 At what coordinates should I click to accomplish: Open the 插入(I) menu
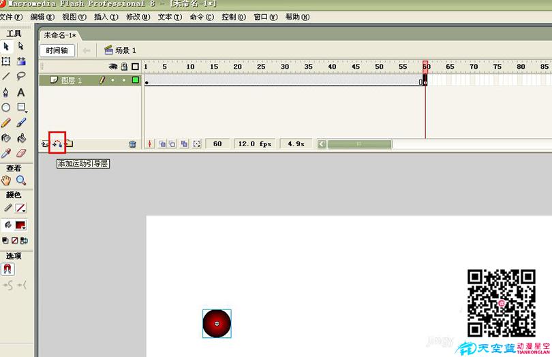(106, 17)
